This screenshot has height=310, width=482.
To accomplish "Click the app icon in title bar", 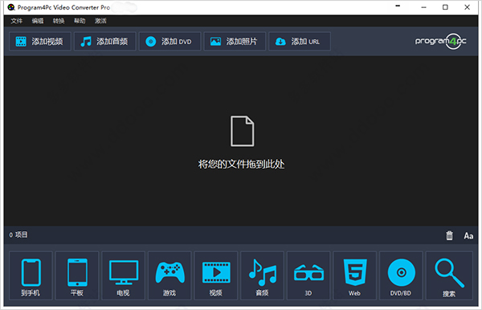I will tap(11, 7).
